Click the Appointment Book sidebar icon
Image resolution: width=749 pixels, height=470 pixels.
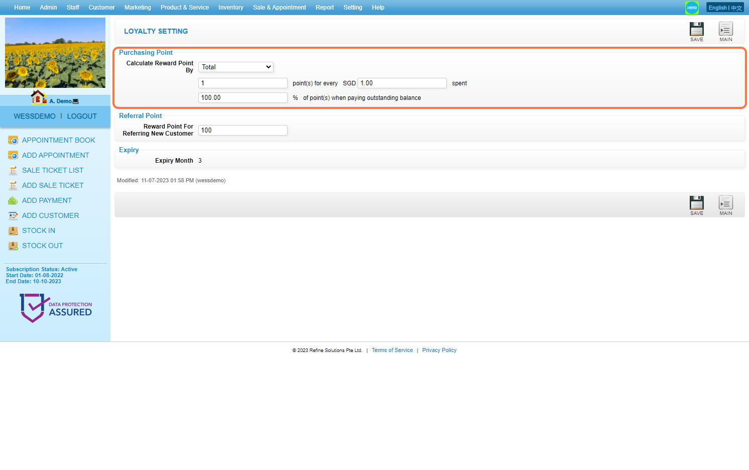13,140
